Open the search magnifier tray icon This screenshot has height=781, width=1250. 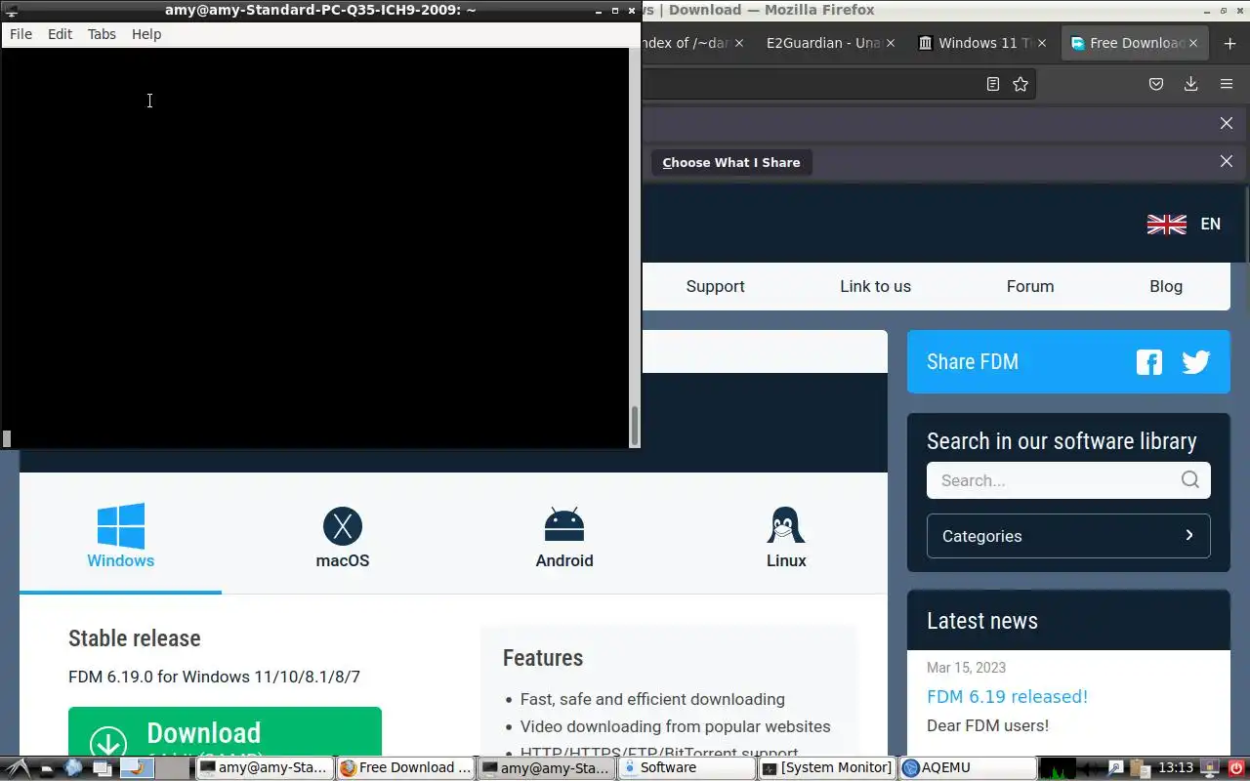pos(1116,768)
